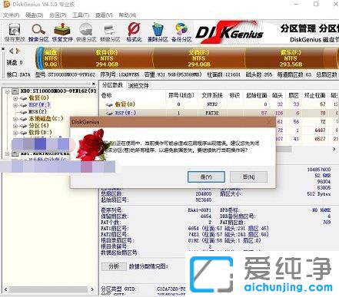Launch the Recover Files (恢复文件) tool
Image resolution: width=339 pixels, height=297 pixels.
tap(62, 32)
